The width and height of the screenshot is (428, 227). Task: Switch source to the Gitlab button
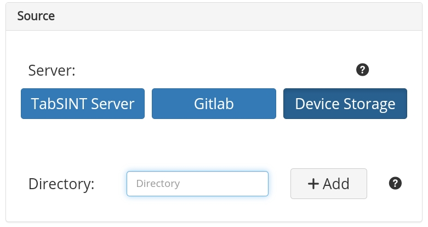pyautogui.click(x=214, y=104)
